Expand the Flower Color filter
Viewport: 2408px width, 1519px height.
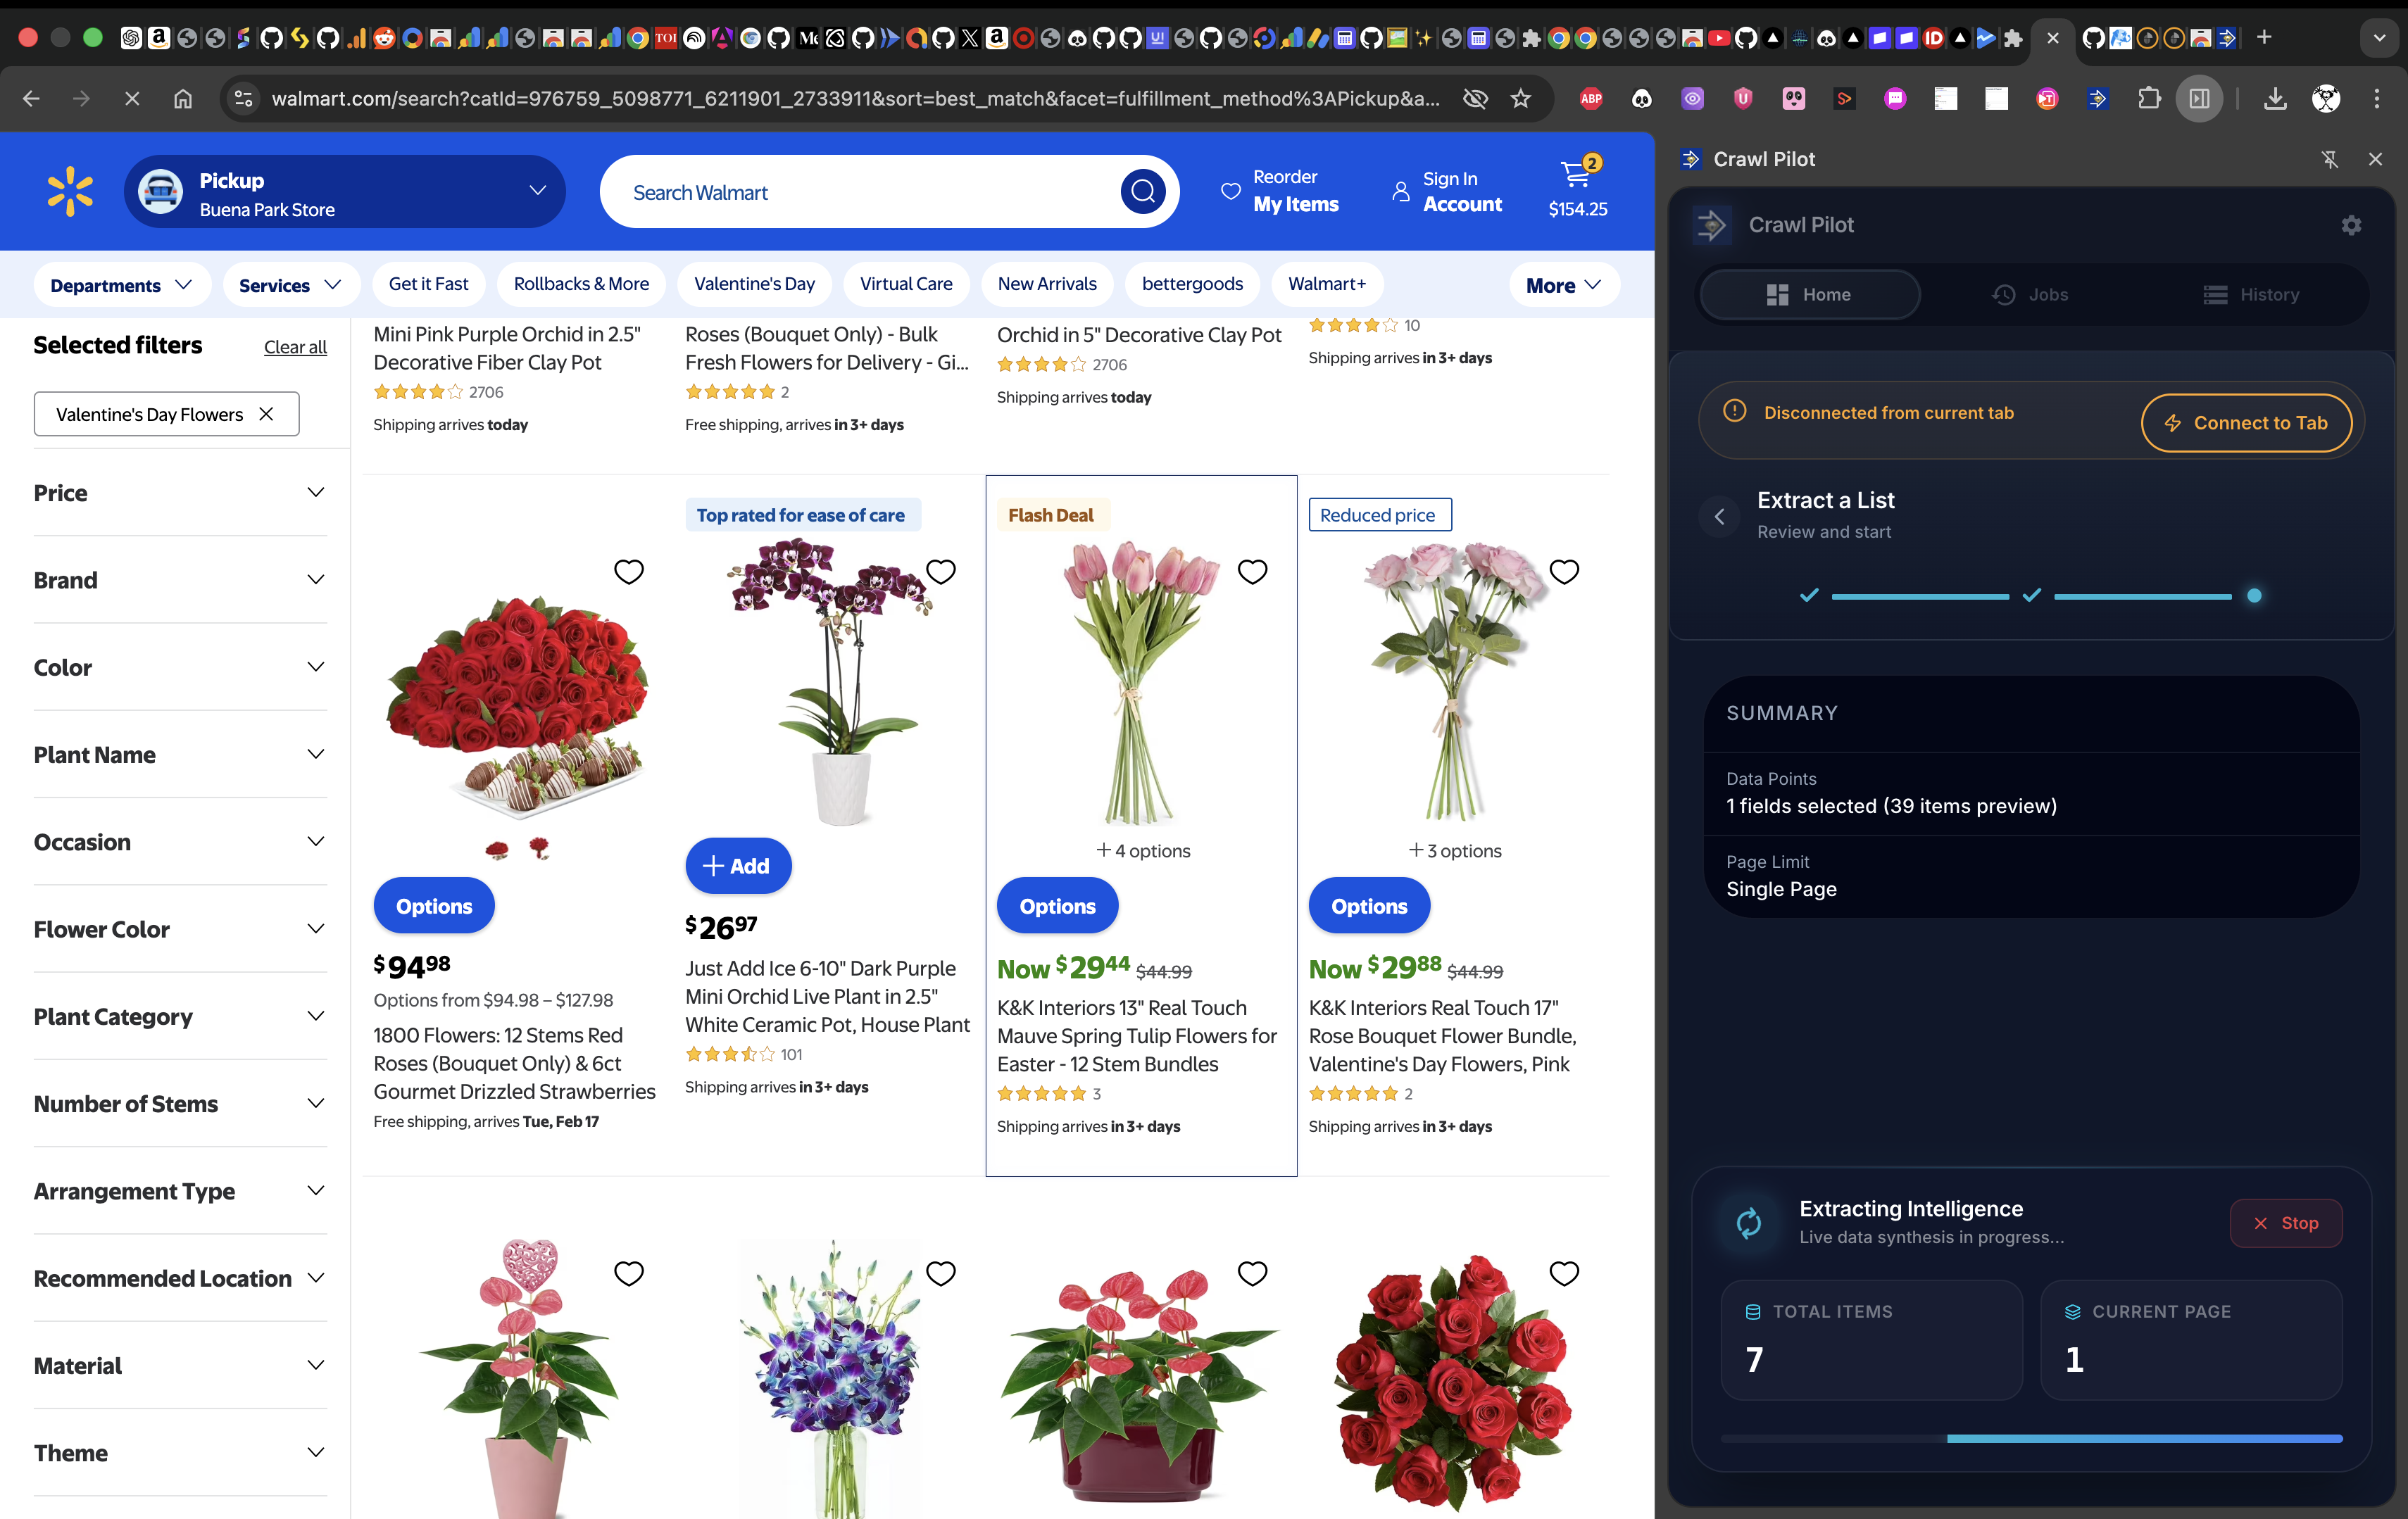click(x=180, y=929)
